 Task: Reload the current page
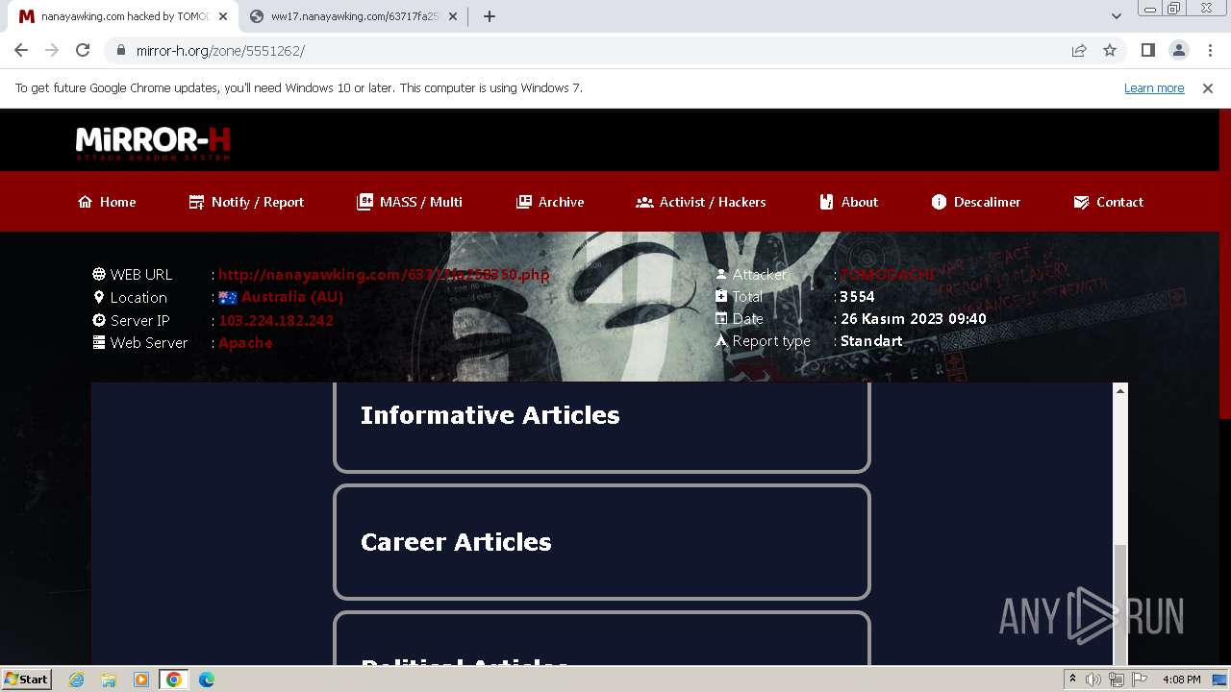83,50
